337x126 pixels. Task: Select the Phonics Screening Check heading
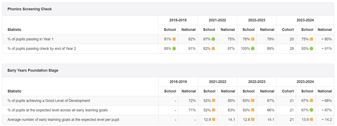[30, 9]
